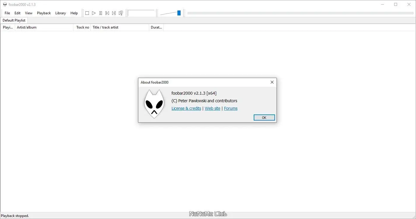Open the Web site link
This screenshot has width=416, height=219.
213,108
